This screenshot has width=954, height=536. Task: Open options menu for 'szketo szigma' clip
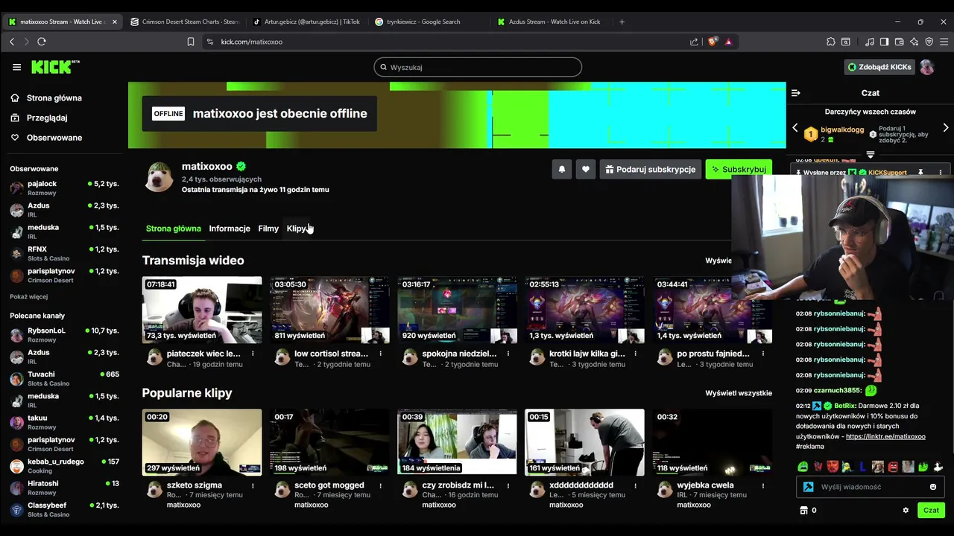click(x=253, y=485)
